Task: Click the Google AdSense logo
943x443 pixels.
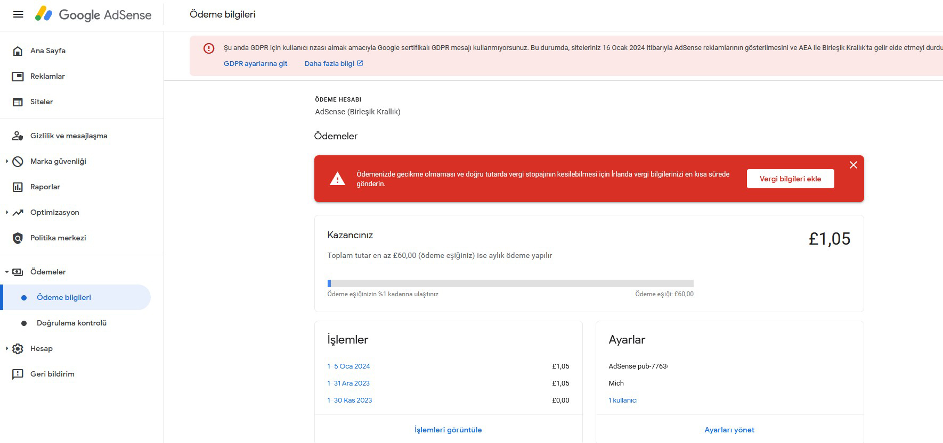Action: [93, 14]
